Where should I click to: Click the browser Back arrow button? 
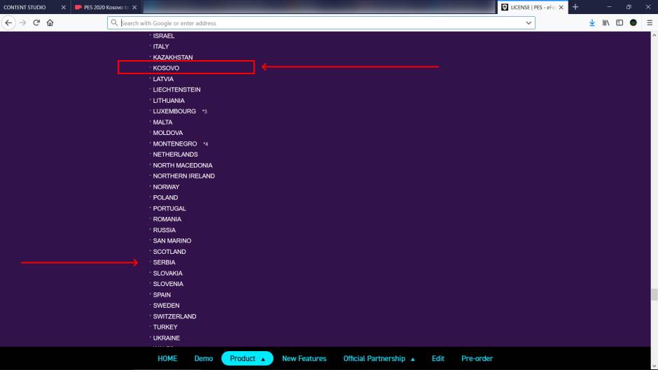coord(8,22)
